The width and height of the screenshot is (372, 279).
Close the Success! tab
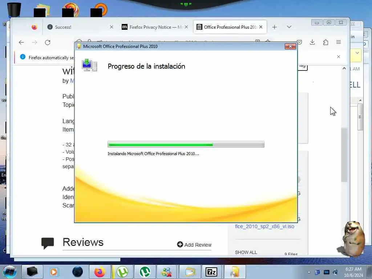click(112, 27)
